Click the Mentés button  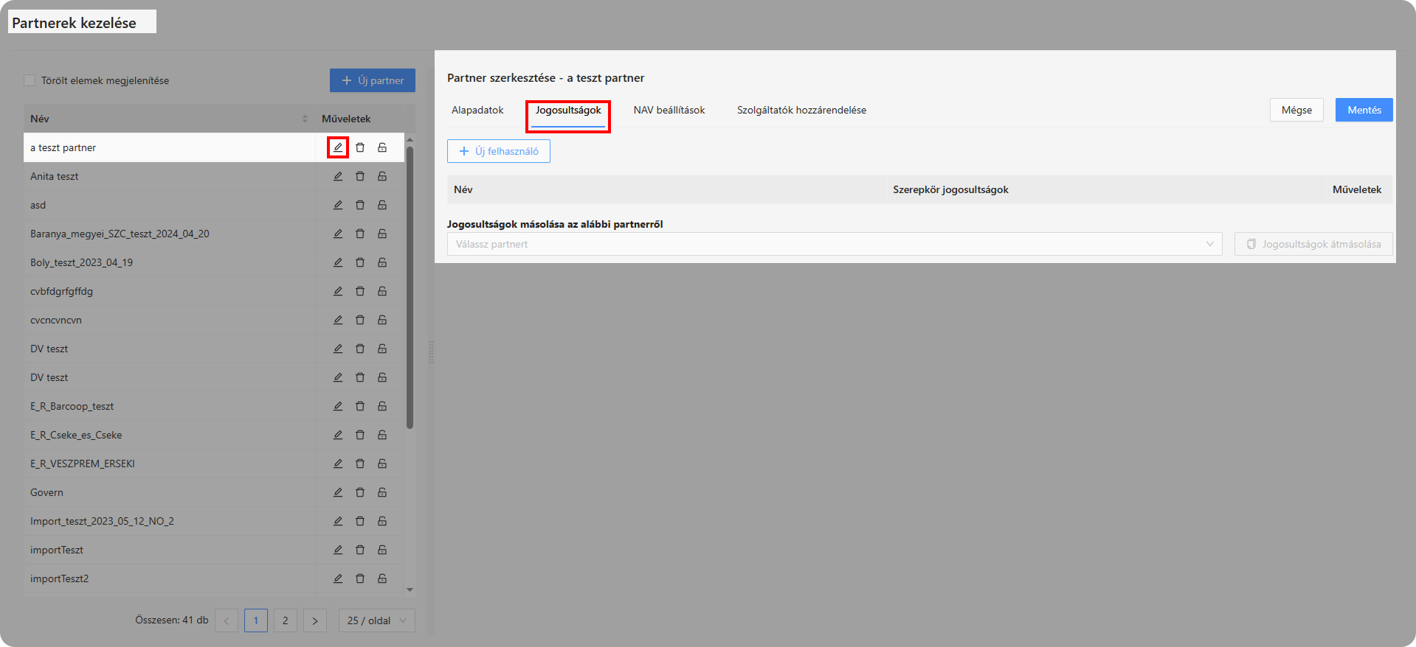1363,110
